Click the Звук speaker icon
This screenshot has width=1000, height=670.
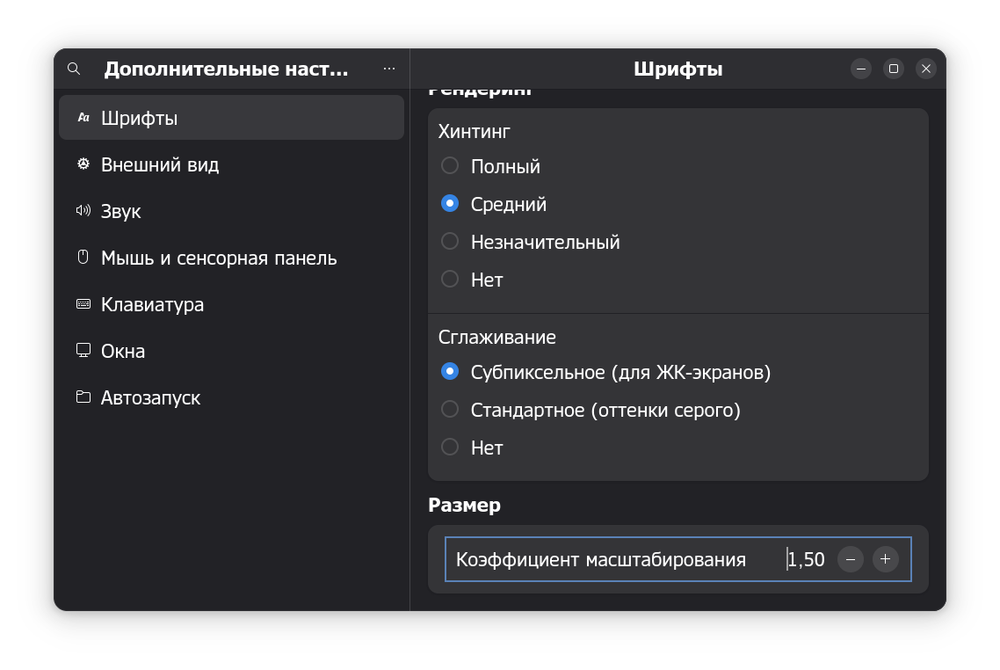(83, 211)
